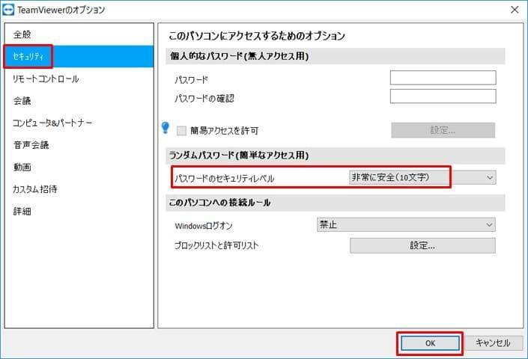The height and width of the screenshot is (359, 528).
Task: Focus the パスワード input field
Action: click(443, 78)
